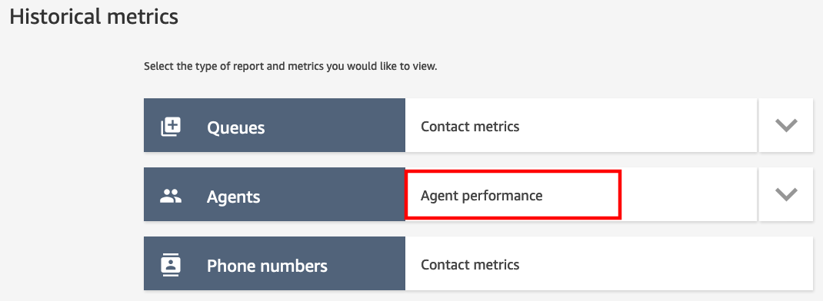The image size is (823, 301).
Task: Click blank white space right of Queues Contact metrics
Action: pyautogui.click(x=638, y=125)
